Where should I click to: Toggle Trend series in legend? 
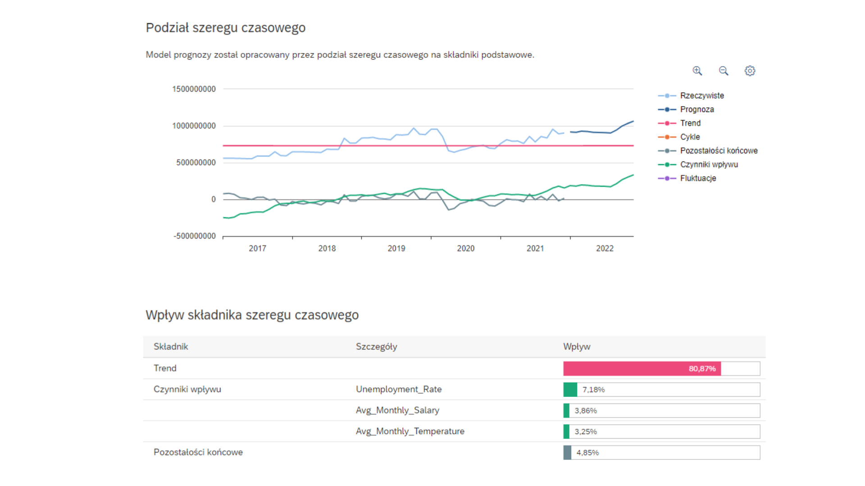pos(690,123)
